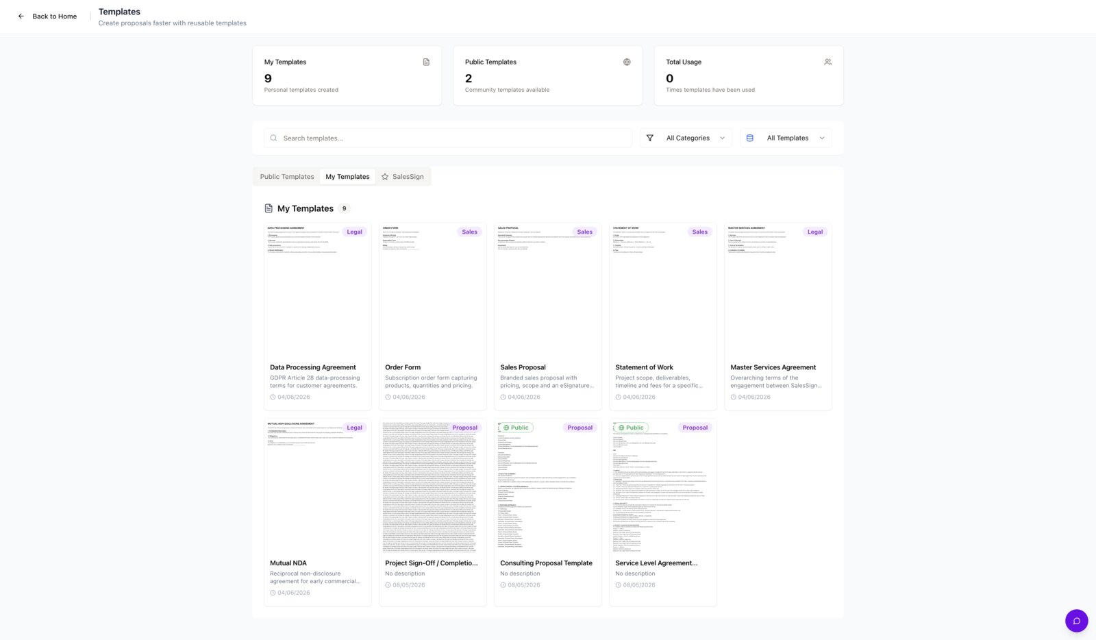This screenshot has height=640, width=1096.
Task: Click the back arrow icon
Action: tap(21, 16)
